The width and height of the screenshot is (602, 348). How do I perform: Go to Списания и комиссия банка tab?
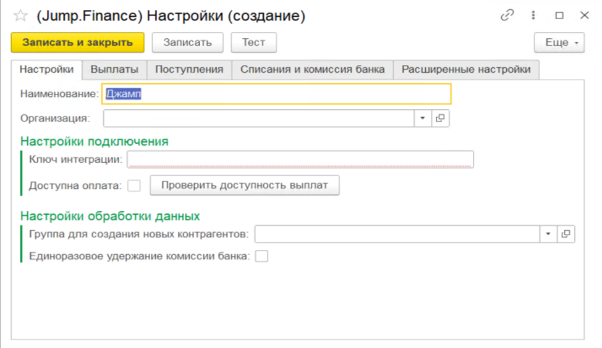[x=312, y=69]
